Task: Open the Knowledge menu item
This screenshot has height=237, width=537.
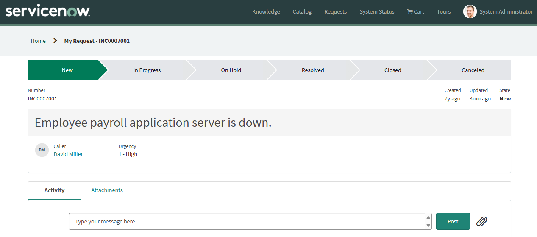Action: point(266,11)
